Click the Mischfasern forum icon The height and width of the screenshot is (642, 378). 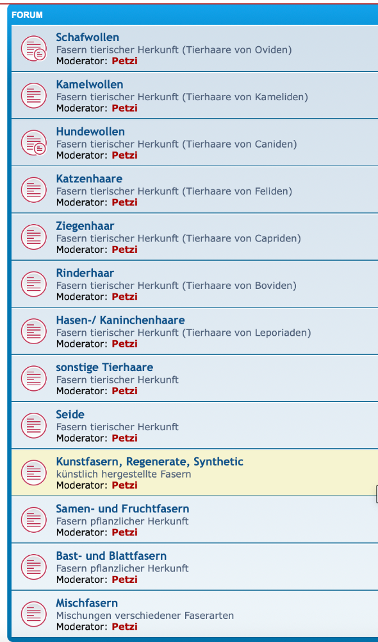pyautogui.click(x=33, y=614)
